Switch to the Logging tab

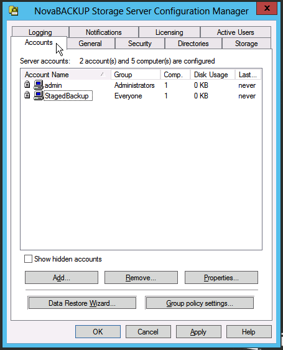[40, 32]
